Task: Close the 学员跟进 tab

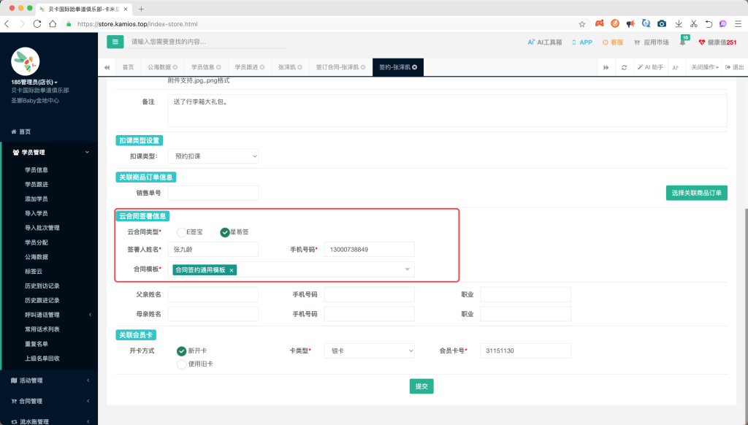Action: [262, 67]
